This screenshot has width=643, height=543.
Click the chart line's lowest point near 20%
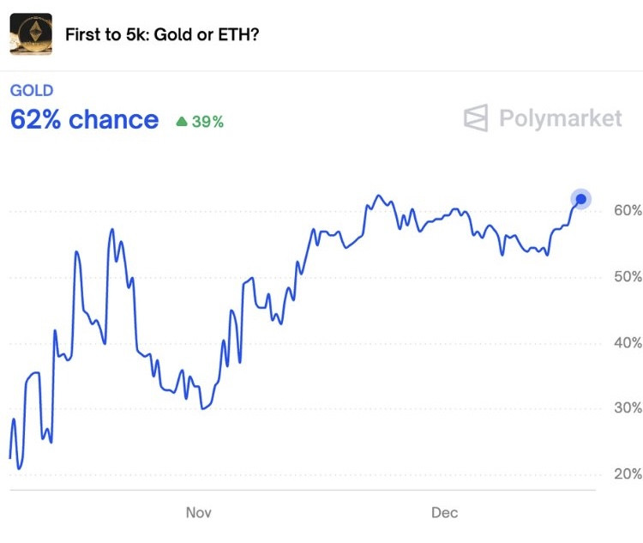(19, 468)
